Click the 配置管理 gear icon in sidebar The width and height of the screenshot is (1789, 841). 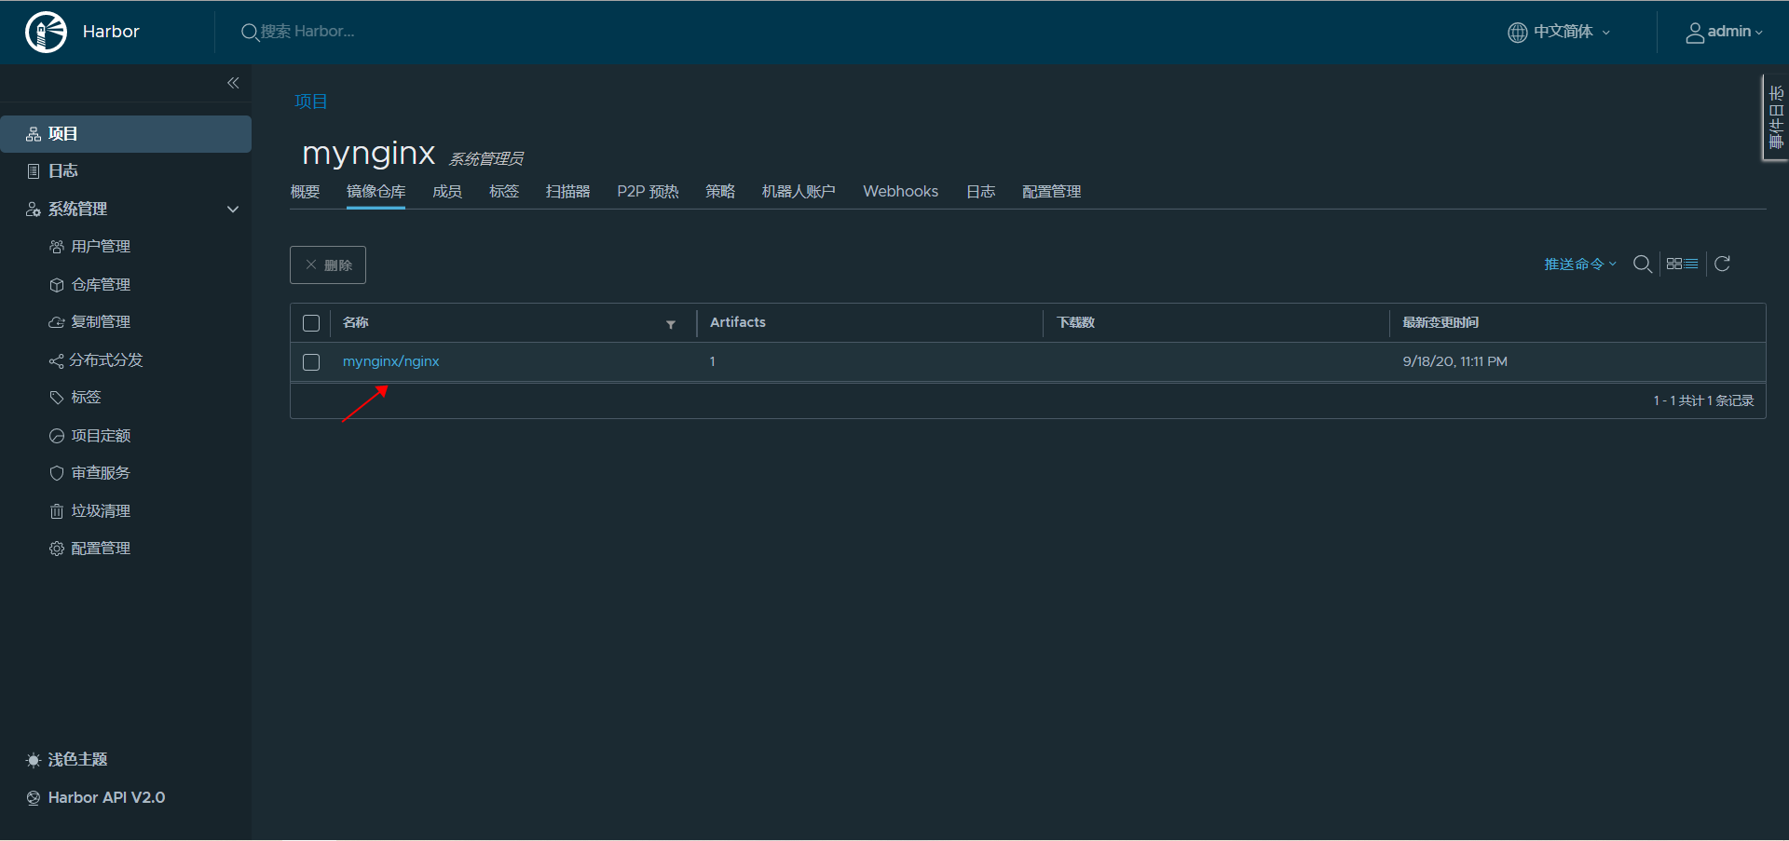pos(57,549)
